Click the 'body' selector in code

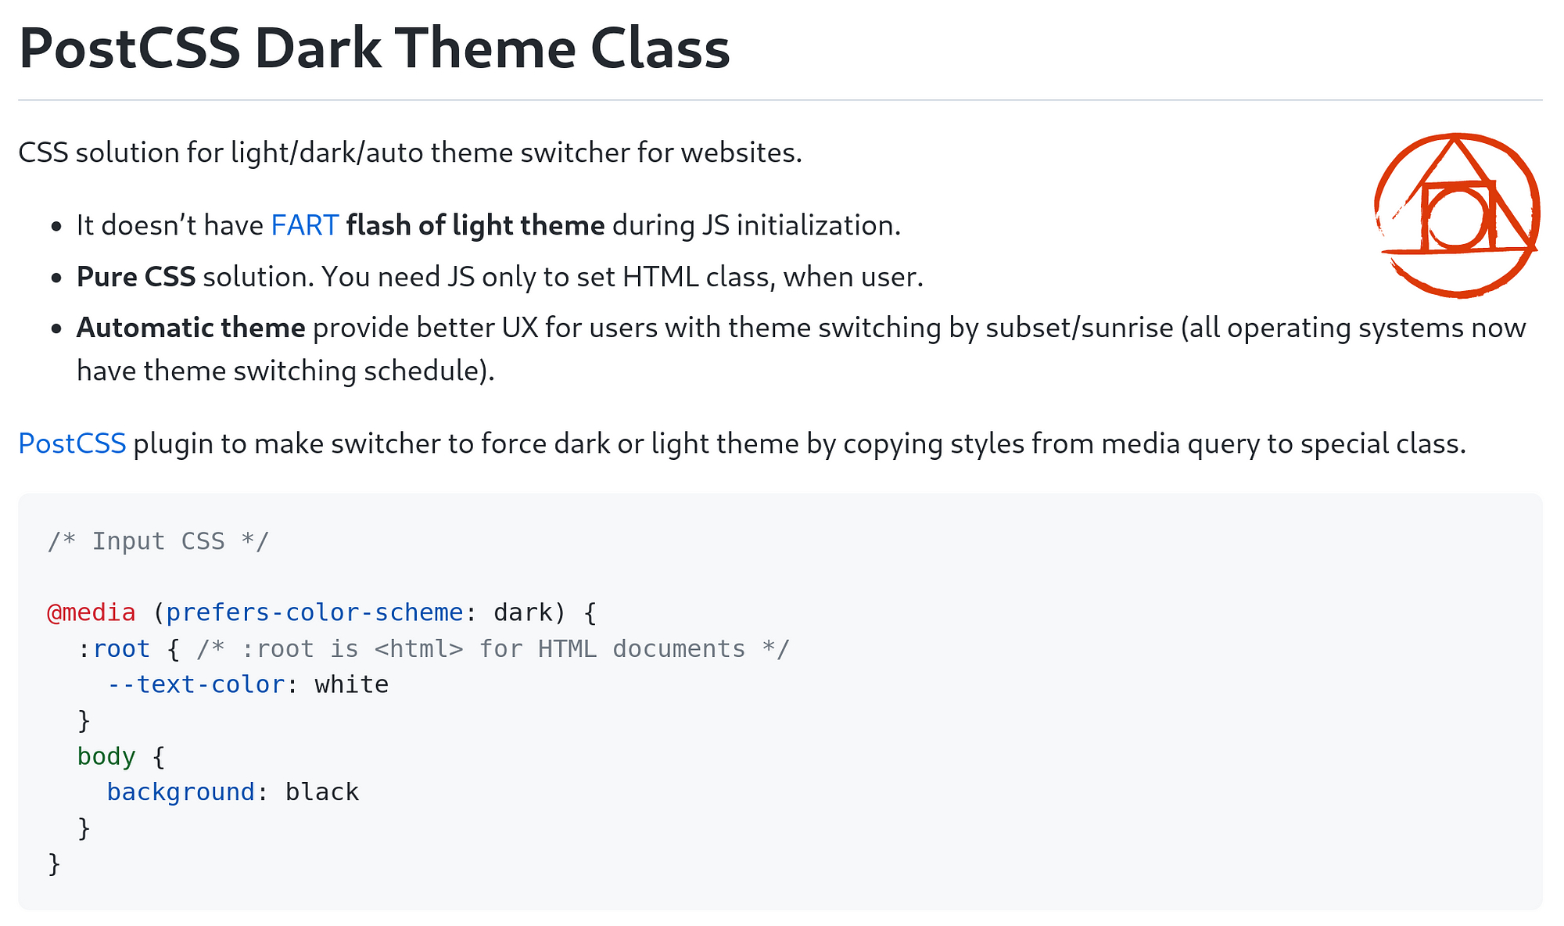coord(106,756)
